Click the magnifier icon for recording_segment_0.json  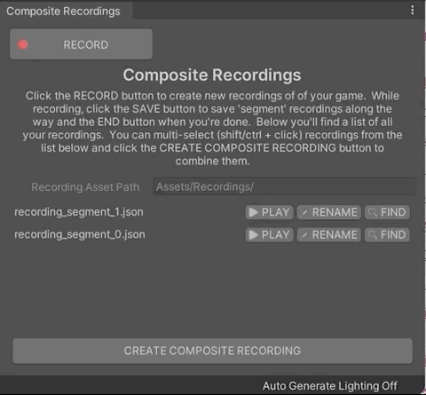pyautogui.click(x=373, y=235)
